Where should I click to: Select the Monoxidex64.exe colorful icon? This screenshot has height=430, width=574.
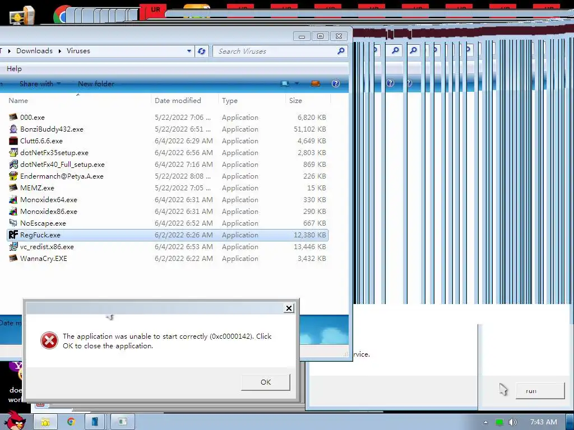coord(13,200)
